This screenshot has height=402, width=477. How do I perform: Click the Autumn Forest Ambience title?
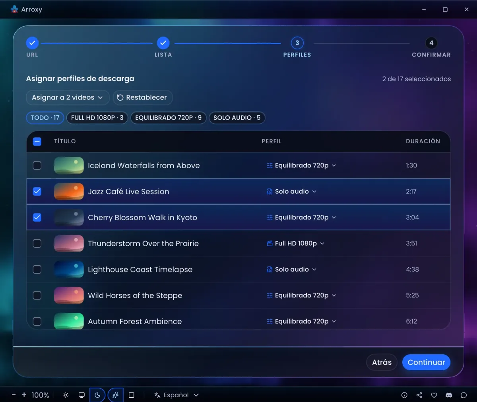point(135,321)
